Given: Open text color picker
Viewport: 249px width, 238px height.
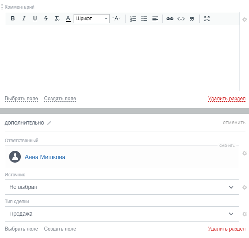Looking at the screenshot, I should (x=68, y=18).
